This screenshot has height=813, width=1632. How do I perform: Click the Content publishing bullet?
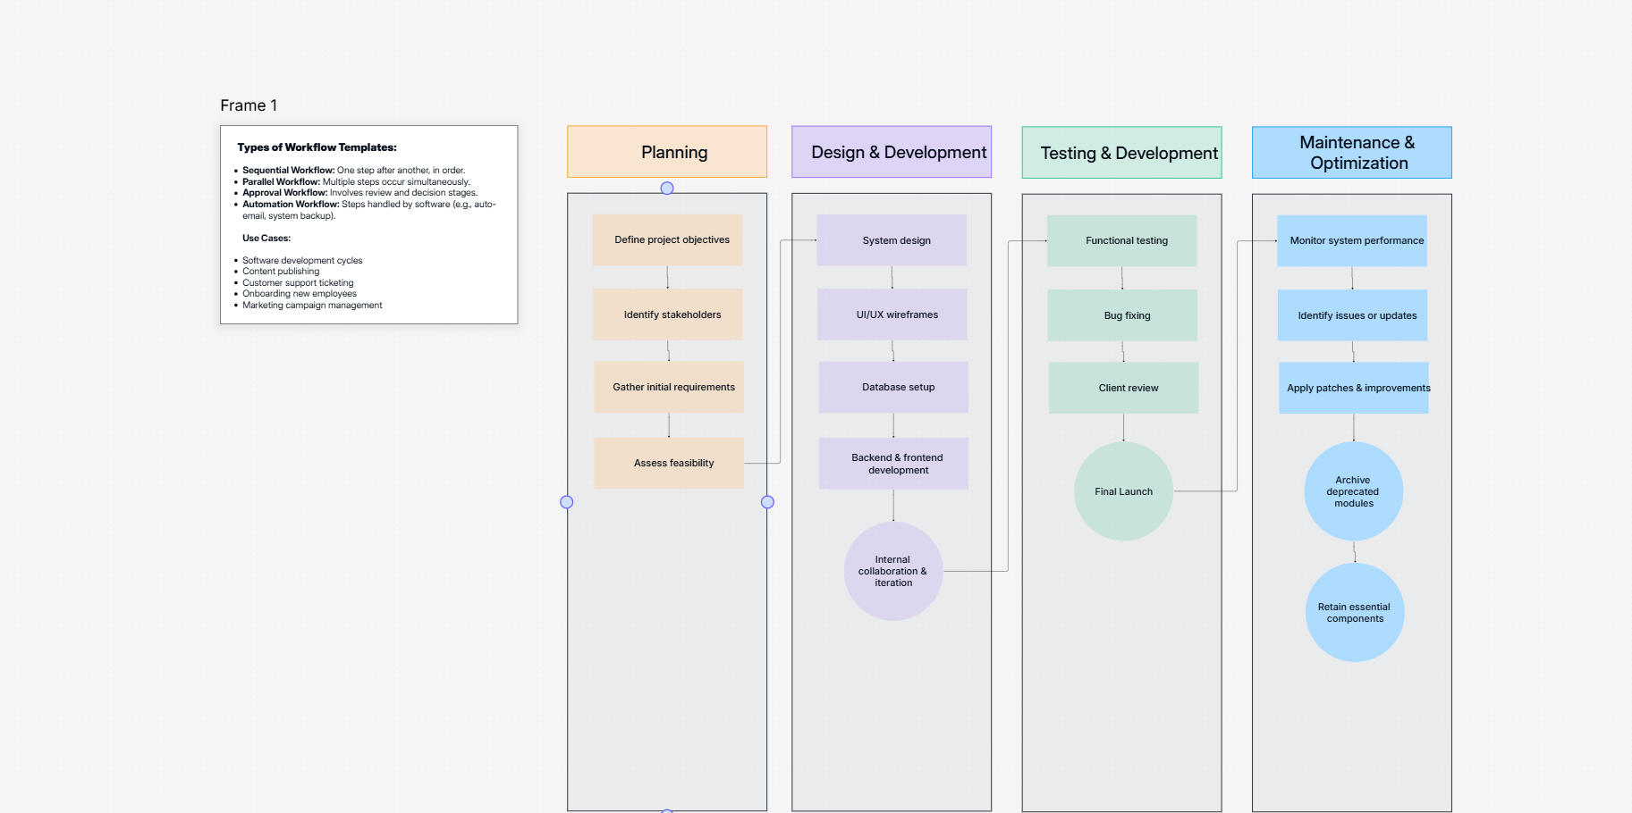(281, 272)
